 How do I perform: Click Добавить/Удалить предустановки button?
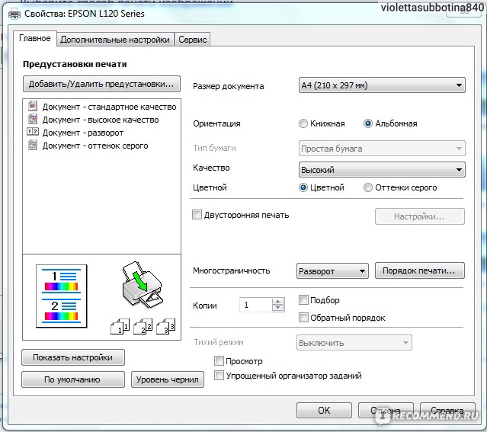click(101, 84)
